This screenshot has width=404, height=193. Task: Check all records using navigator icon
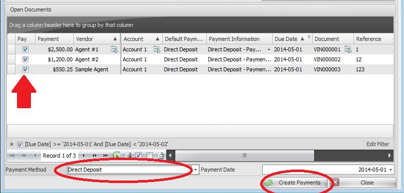click(x=138, y=156)
